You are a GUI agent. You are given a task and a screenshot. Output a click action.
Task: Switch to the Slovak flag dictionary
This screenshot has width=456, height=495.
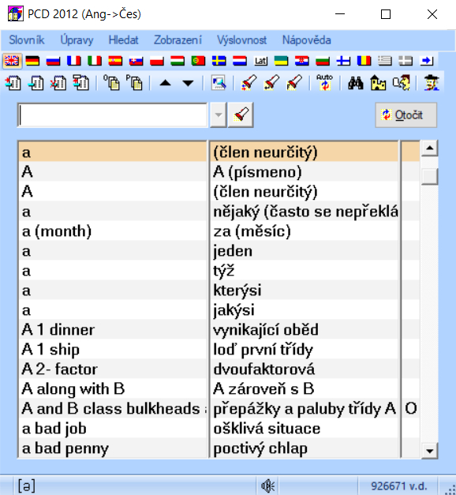coord(136,61)
